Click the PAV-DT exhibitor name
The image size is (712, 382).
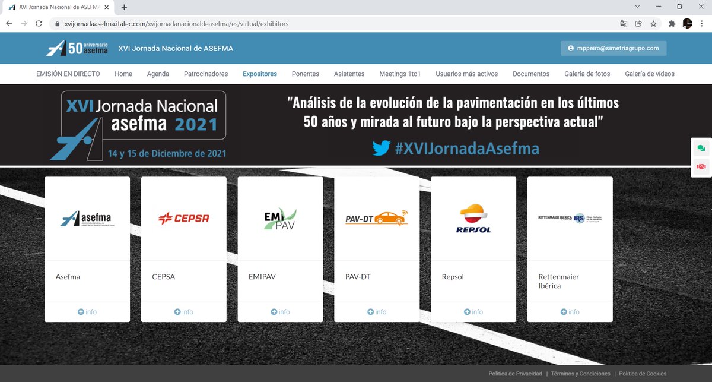pyautogui.click(x=358, y=277)
